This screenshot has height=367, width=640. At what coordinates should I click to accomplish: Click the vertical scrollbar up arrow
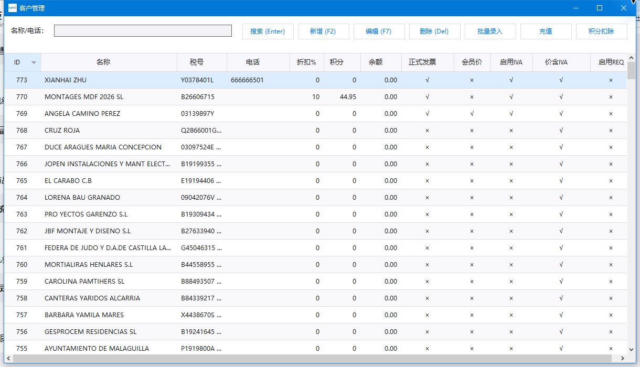tap(631, 57)
